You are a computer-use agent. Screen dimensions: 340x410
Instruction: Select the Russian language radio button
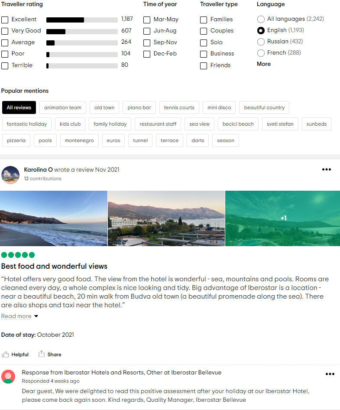click(x=261, y=42)
